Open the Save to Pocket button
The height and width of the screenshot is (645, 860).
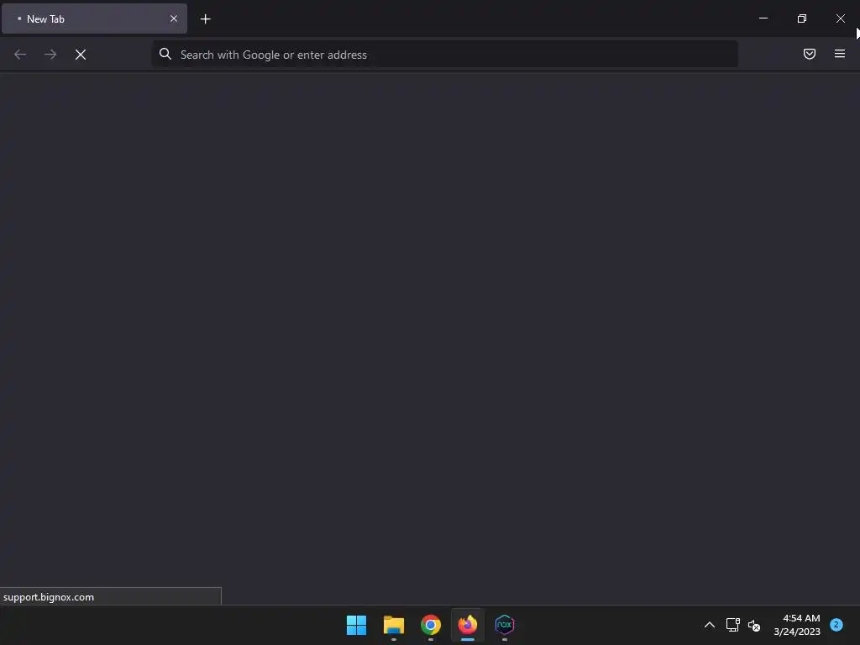coord(809,54)
